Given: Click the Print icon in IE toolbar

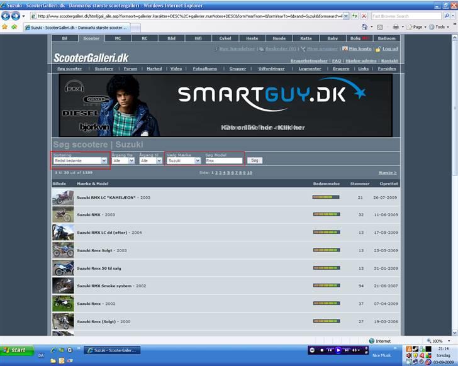Looking at the screenshot, I should coord(396,28).
